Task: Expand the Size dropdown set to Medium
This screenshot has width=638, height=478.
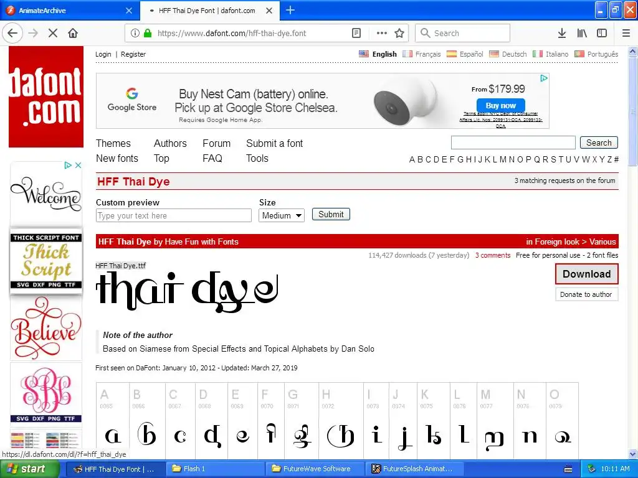Action: click(281, 215)
